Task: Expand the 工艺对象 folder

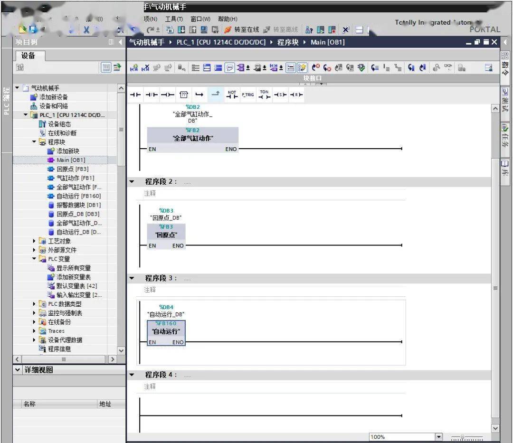Action: tap(34, 241)
